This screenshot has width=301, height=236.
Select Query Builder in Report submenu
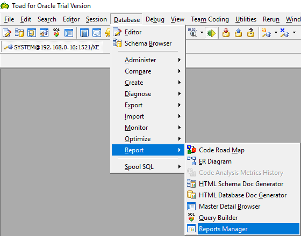pyautogui.click(x=242, y=218)
